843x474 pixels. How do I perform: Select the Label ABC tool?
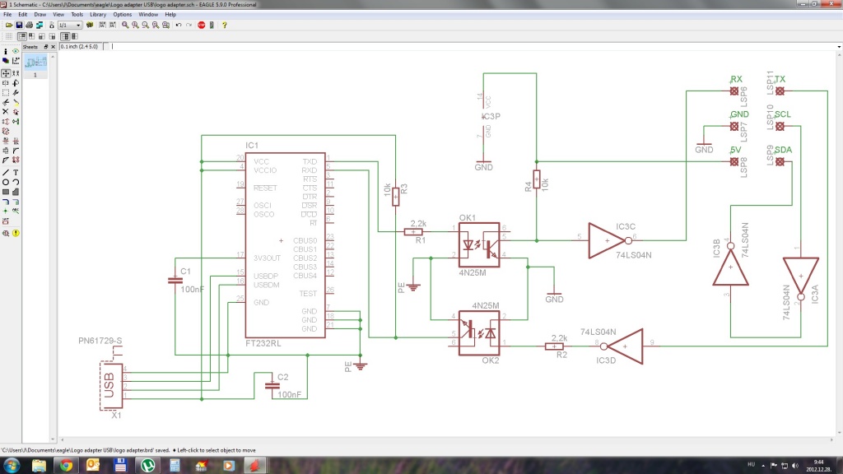(16, 211)
